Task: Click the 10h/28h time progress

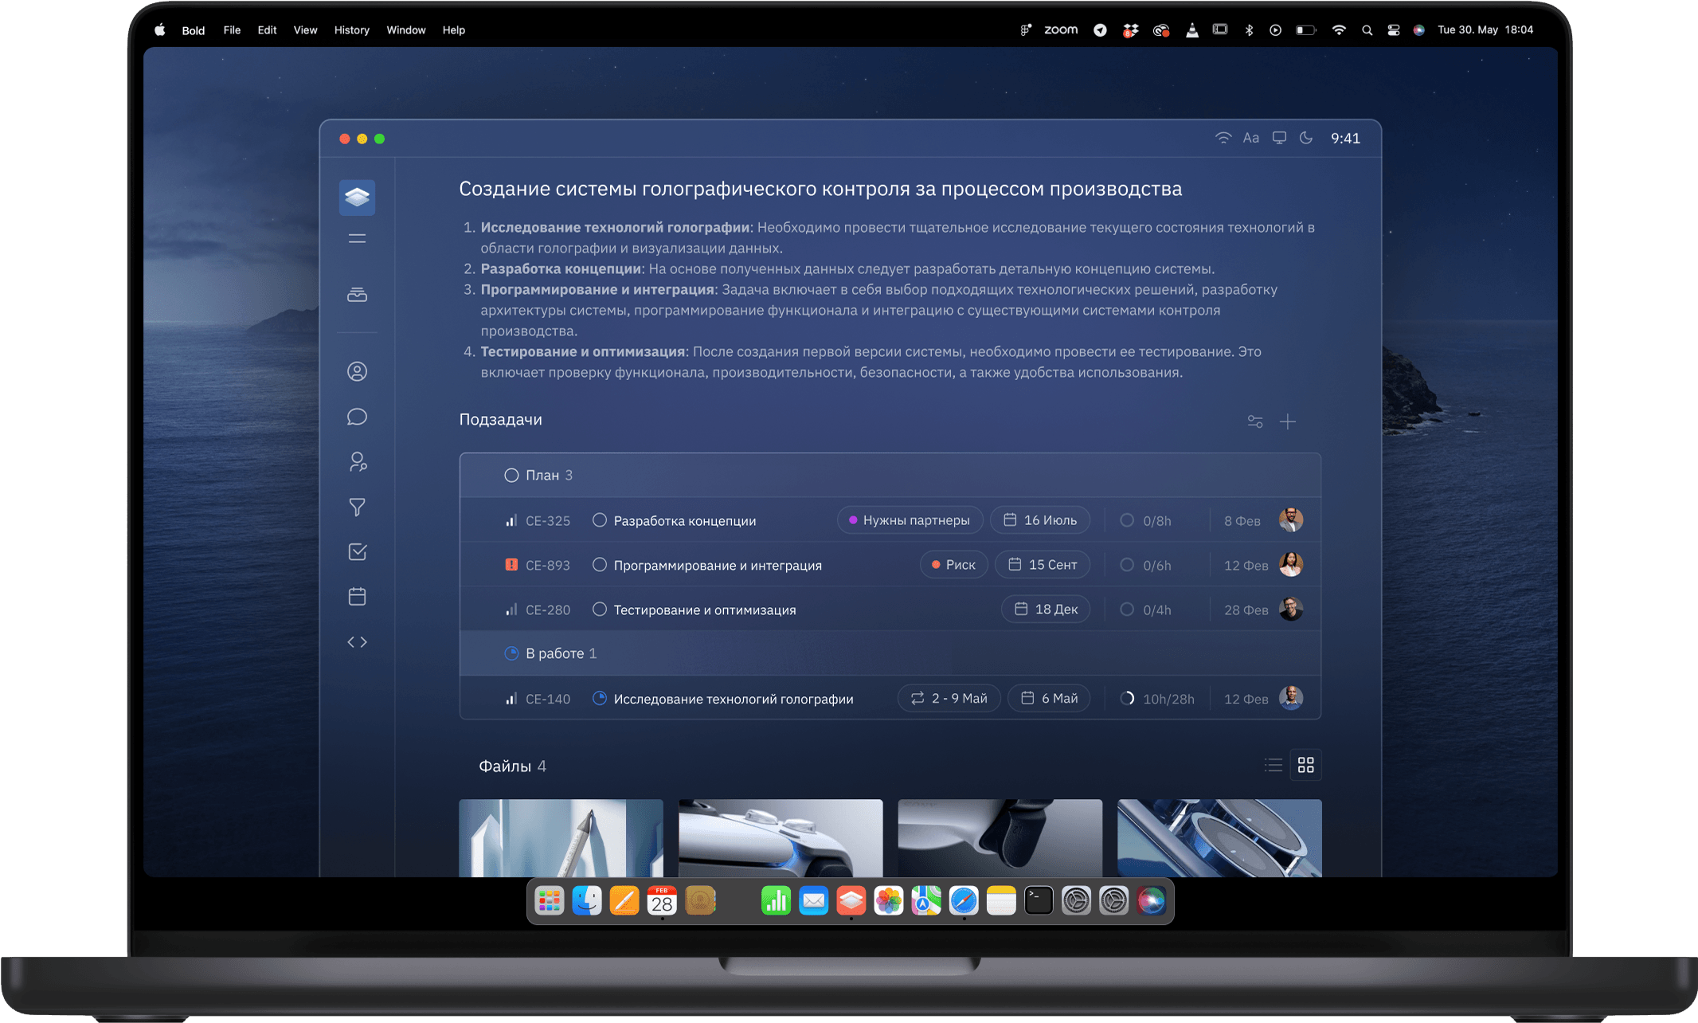Action: pos(1156,699)
